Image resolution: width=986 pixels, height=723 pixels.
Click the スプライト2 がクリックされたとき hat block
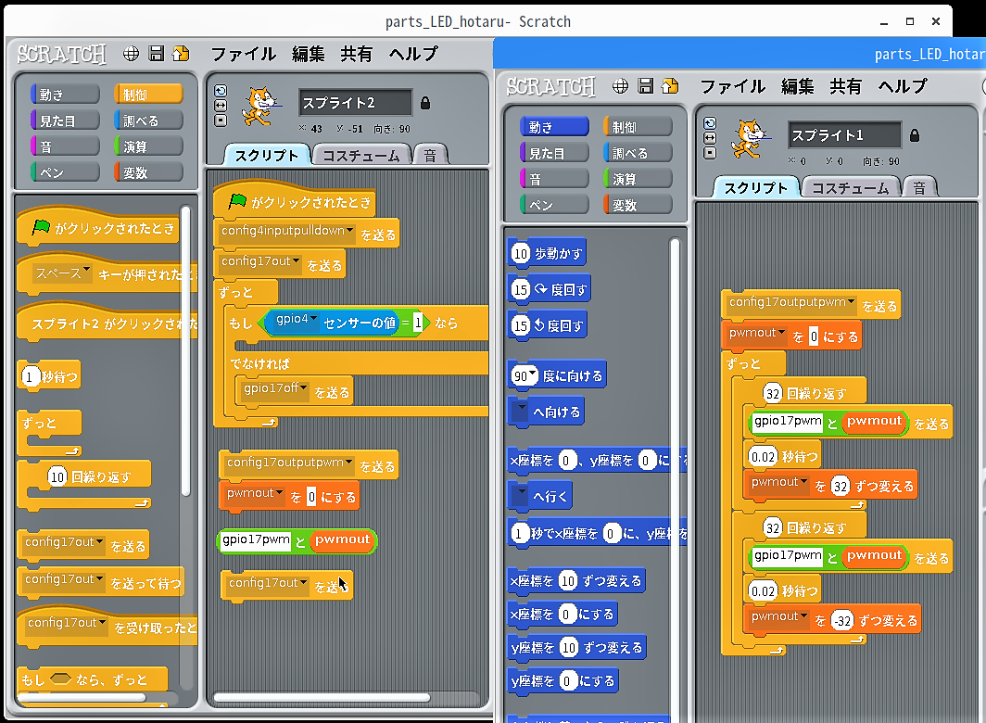[107, 321]
